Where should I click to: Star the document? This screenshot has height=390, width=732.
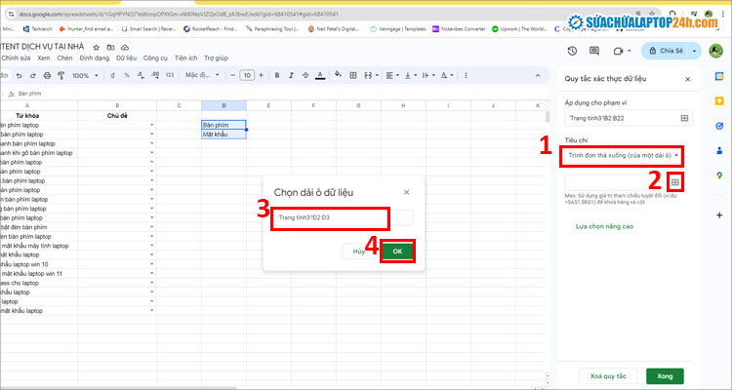coord(97,47)
